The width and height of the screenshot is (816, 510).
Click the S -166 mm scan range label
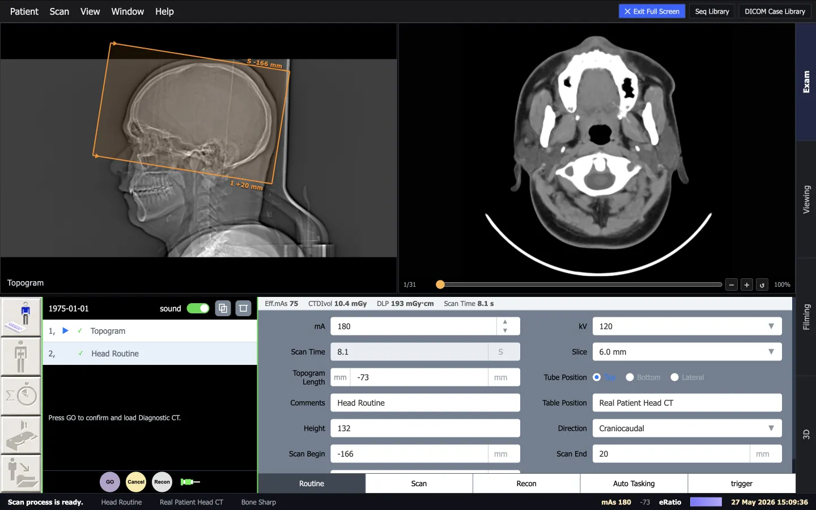pyautogui.click(x=265, y=63)
